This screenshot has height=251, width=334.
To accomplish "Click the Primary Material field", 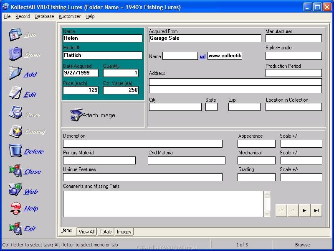I will pyautogui.click(x=99, y=160).
